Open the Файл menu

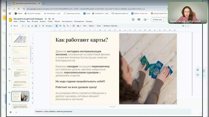tap(16, 21)
